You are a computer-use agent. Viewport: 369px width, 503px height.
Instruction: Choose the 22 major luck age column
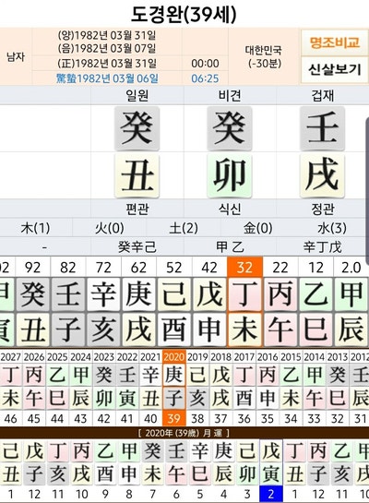(280, 268)
